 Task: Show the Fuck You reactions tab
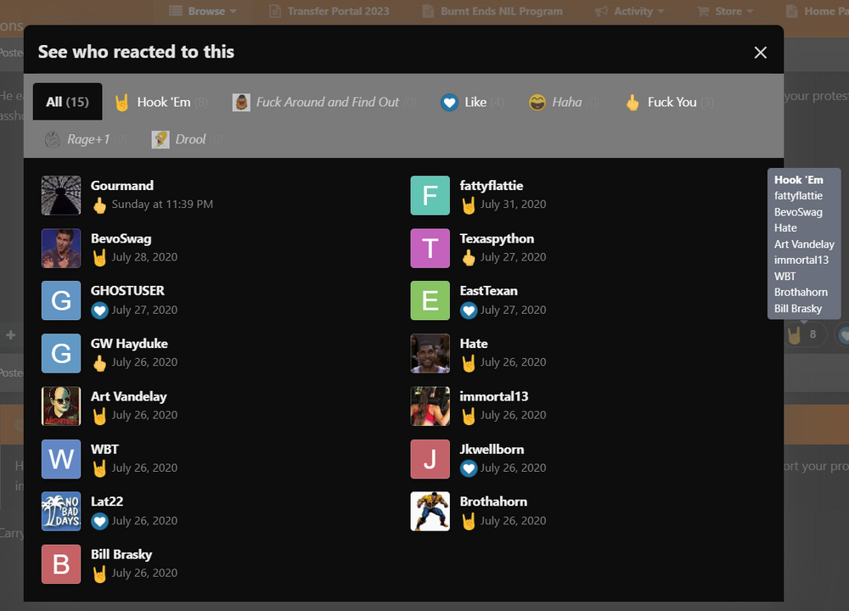click(669, 102)
